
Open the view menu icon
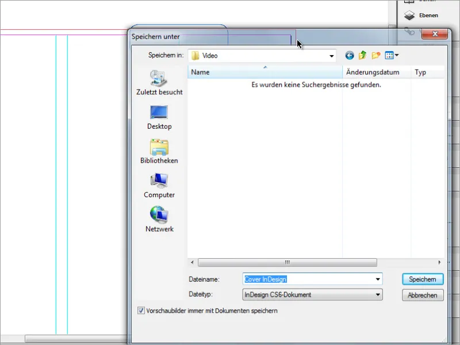pos(392,55)
